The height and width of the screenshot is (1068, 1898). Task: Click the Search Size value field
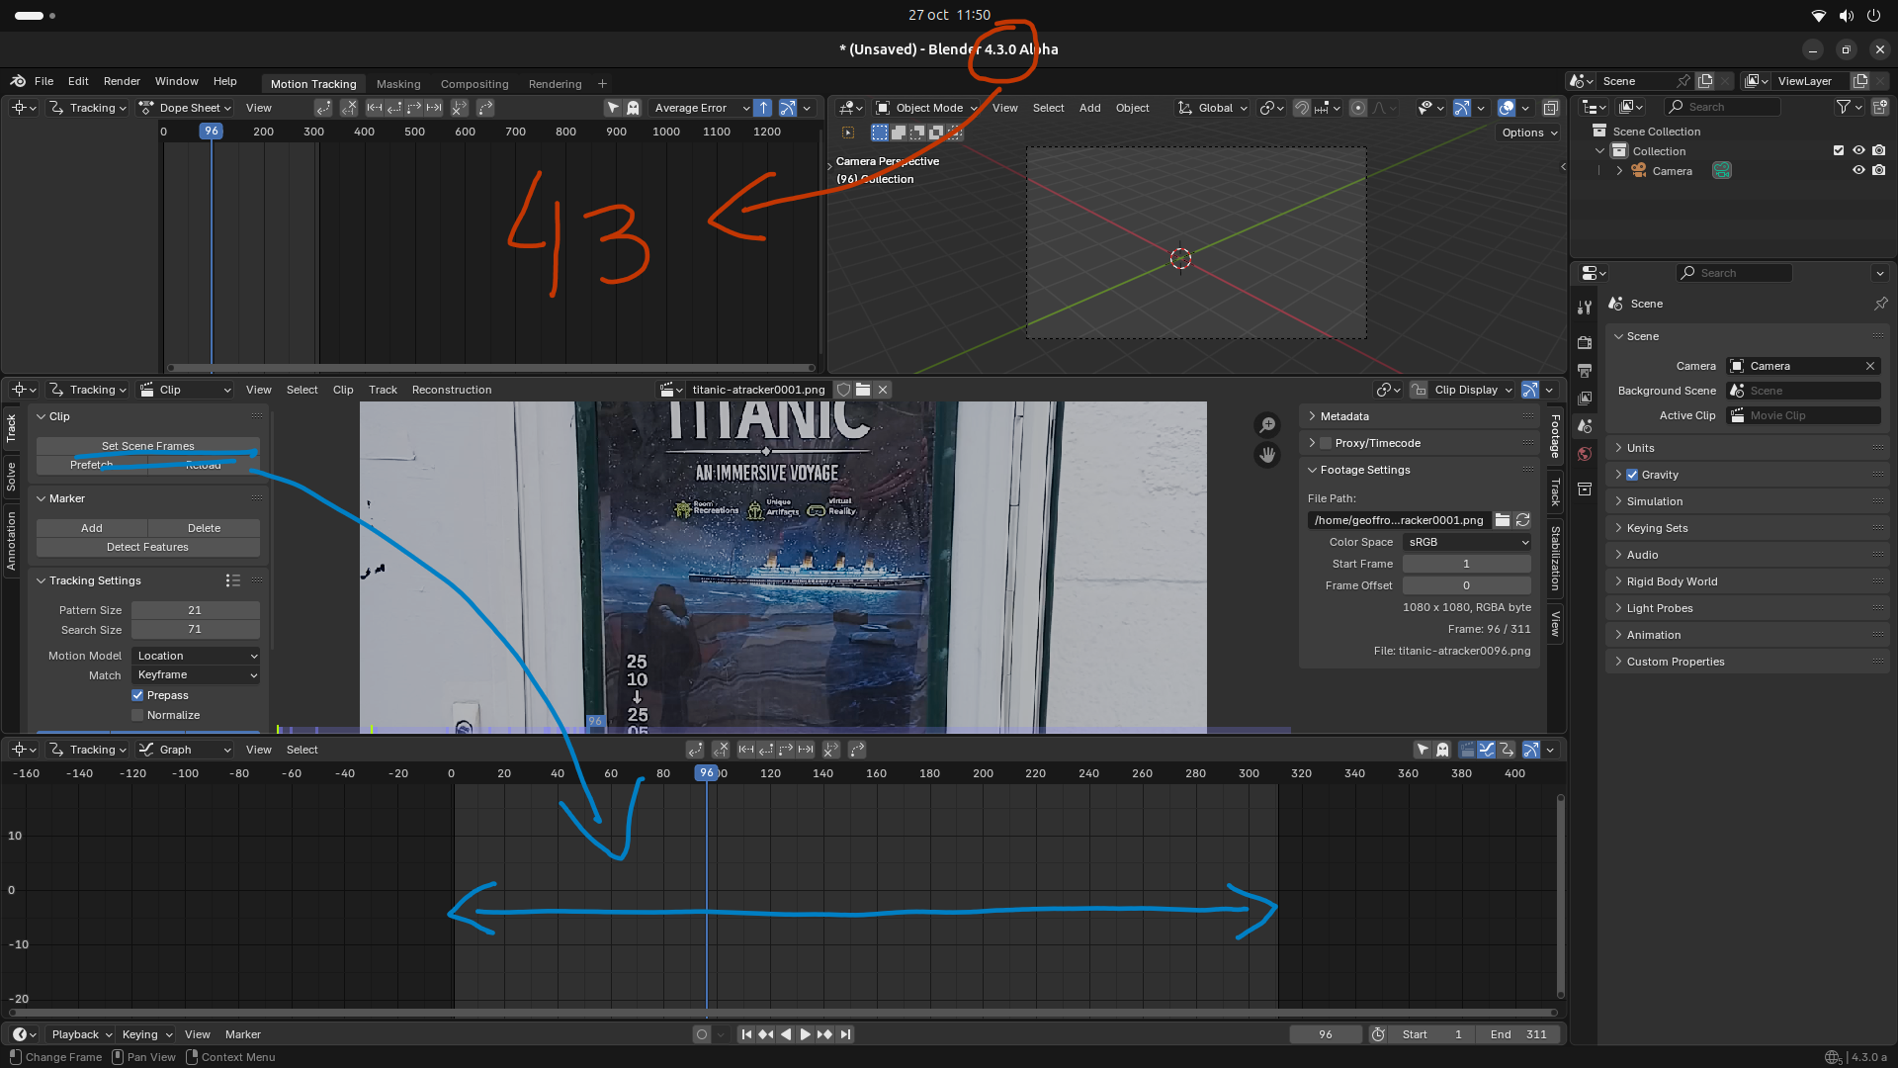click(x=196, y=630)
